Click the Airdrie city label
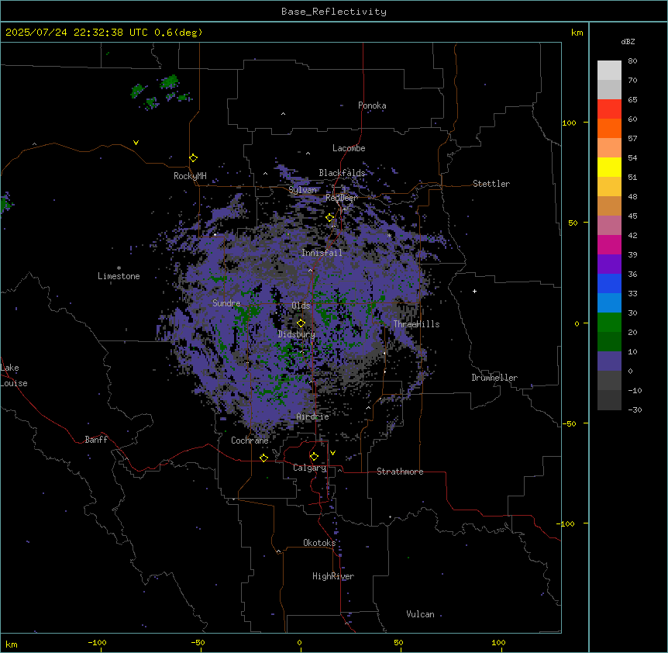 click(x=313, y=416)
